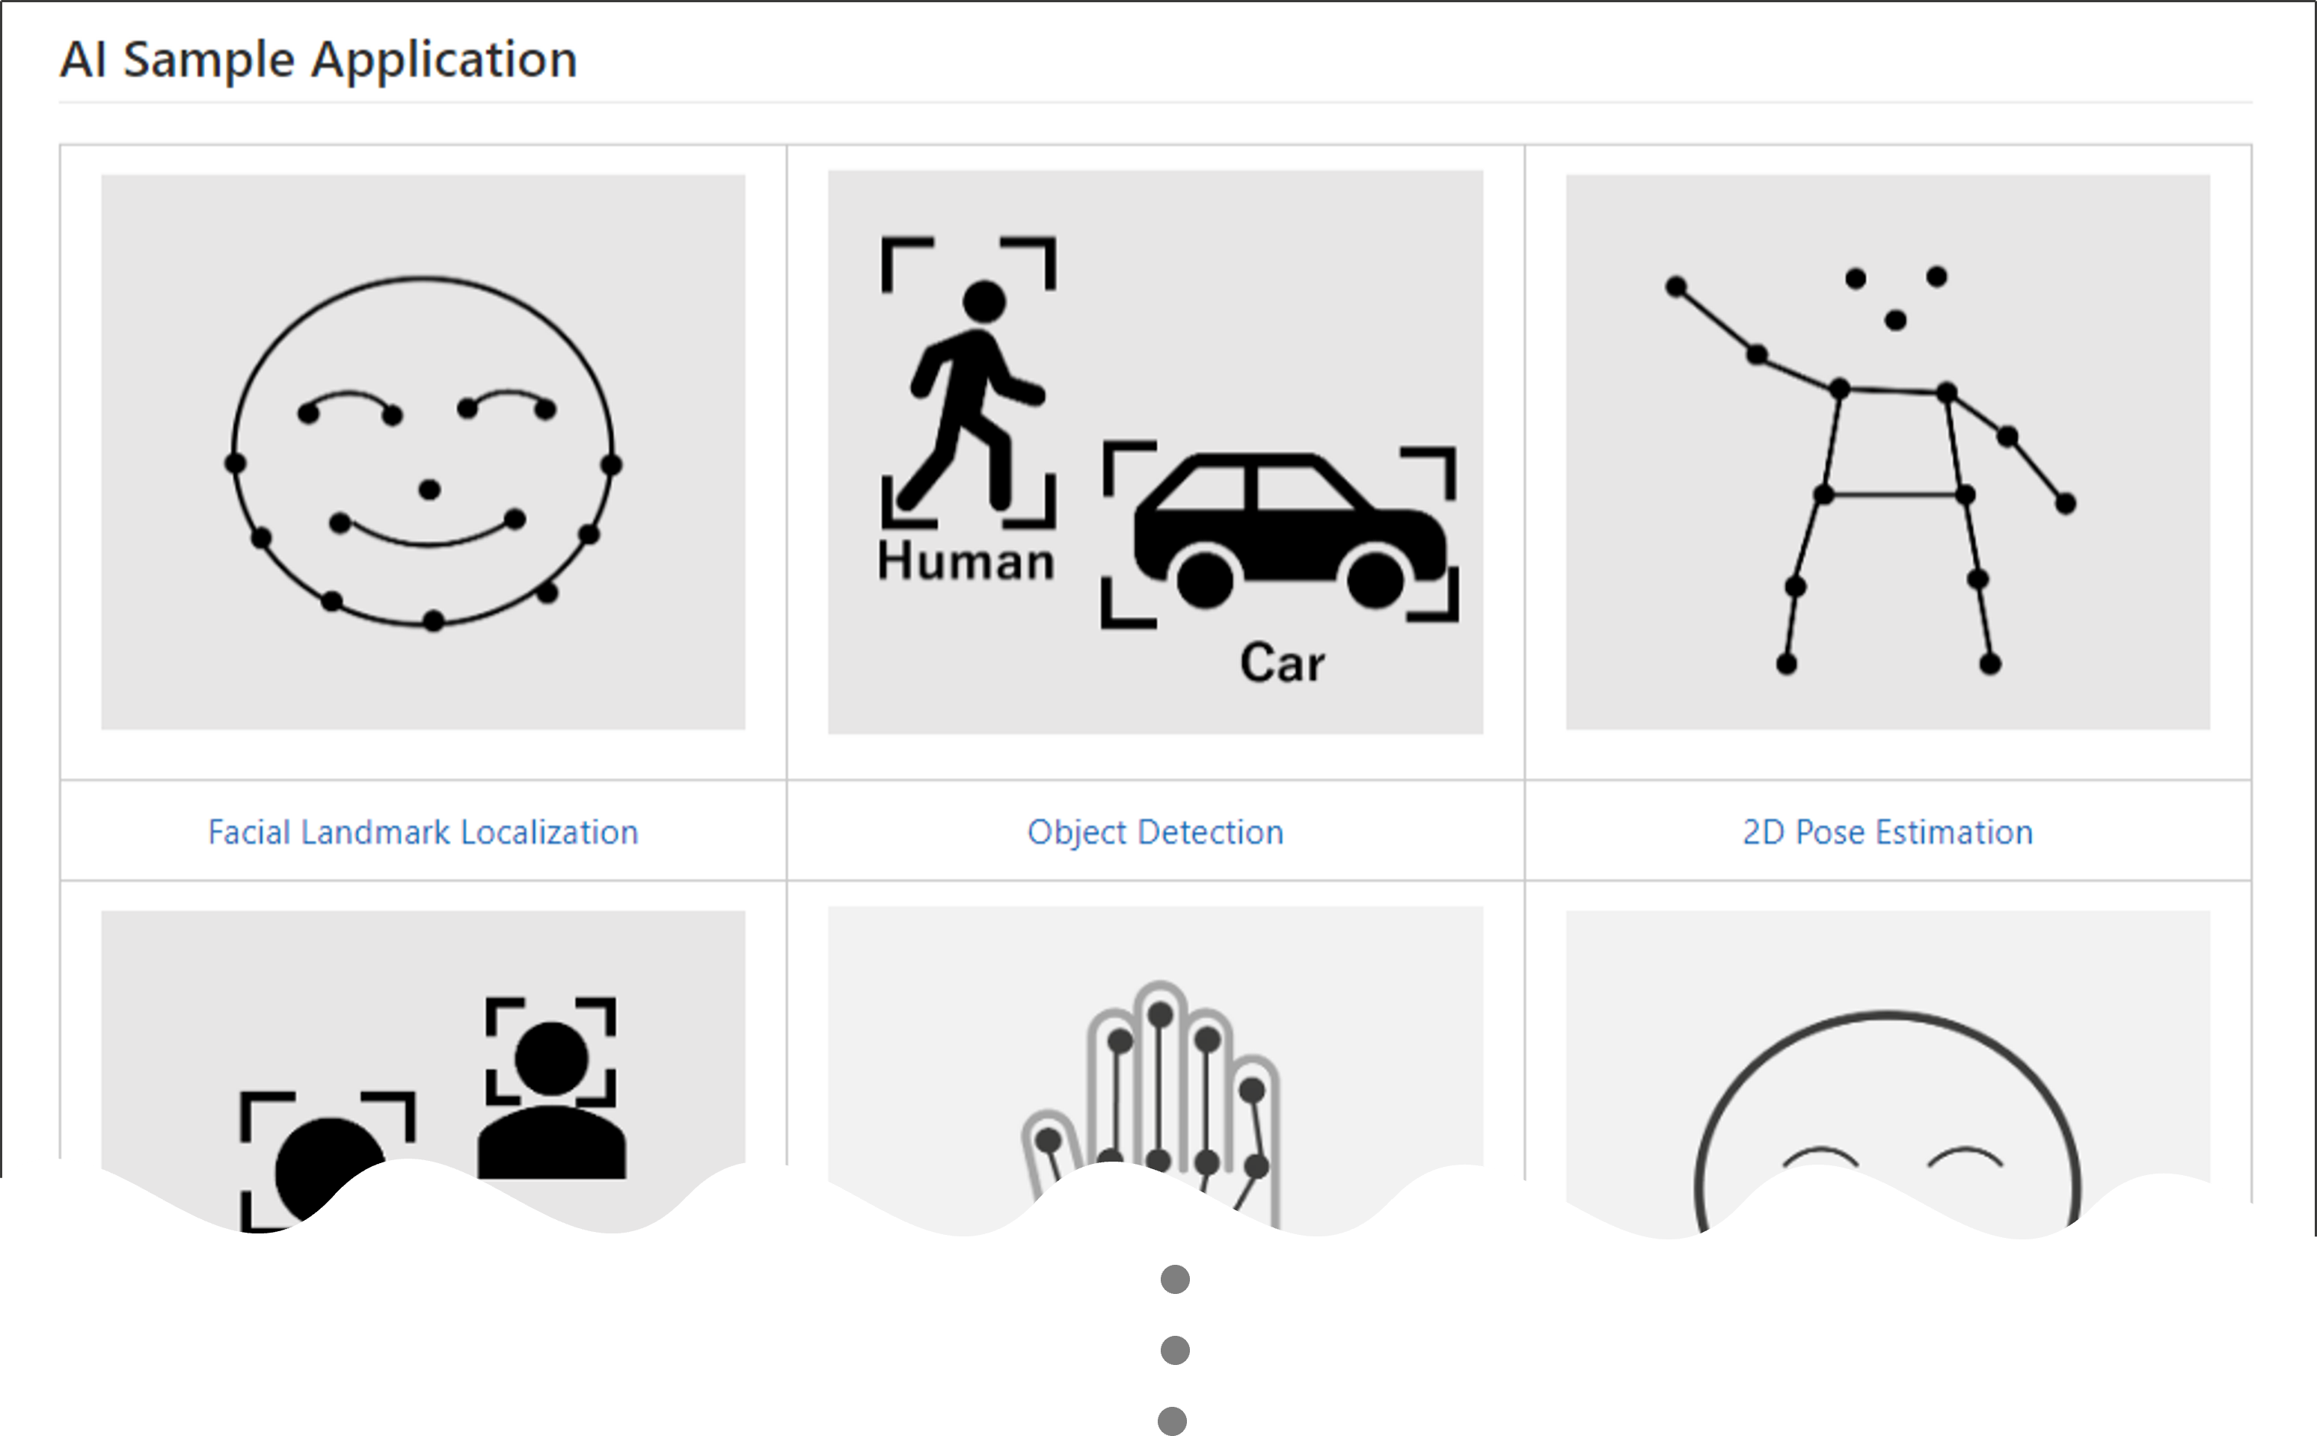2317x1436 pixels.
Task: Select the 2D Pose Estimation skeleton image
Action: (x=1888, y=452)
